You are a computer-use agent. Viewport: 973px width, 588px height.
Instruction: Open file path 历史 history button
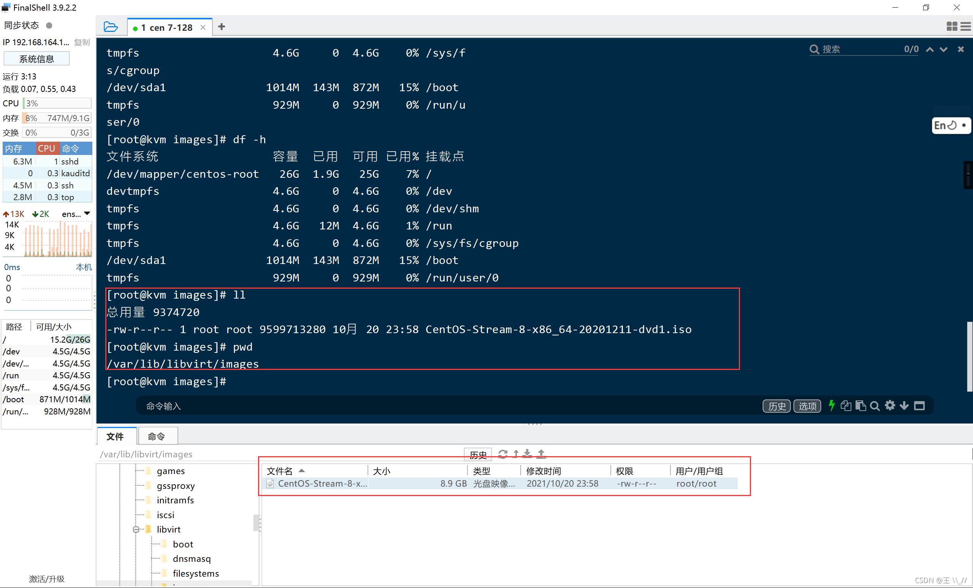pos(478,455)
